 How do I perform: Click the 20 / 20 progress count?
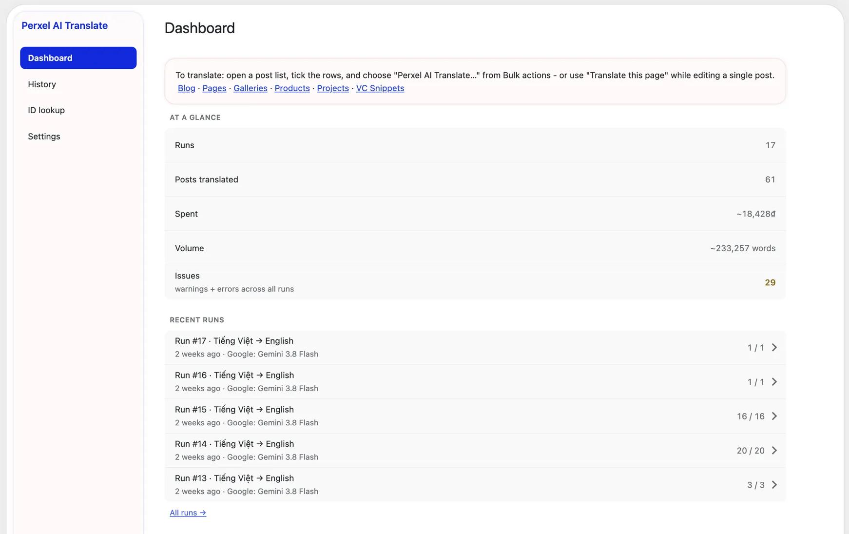click(751, 451)
